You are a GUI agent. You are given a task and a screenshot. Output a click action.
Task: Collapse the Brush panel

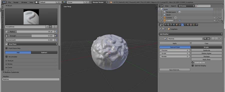coord(6,6)
